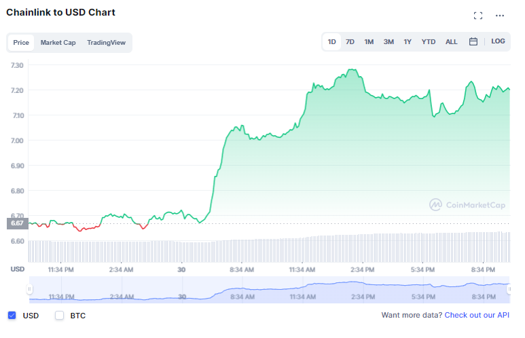This screenshot has height=338, width=525.
Task: Select the 7D time range
Action: point(350,42)
